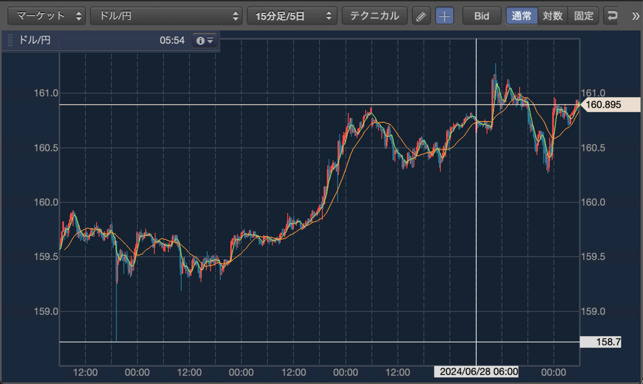Toggle the crosshair cursor tool

click(x=445, y=16)
